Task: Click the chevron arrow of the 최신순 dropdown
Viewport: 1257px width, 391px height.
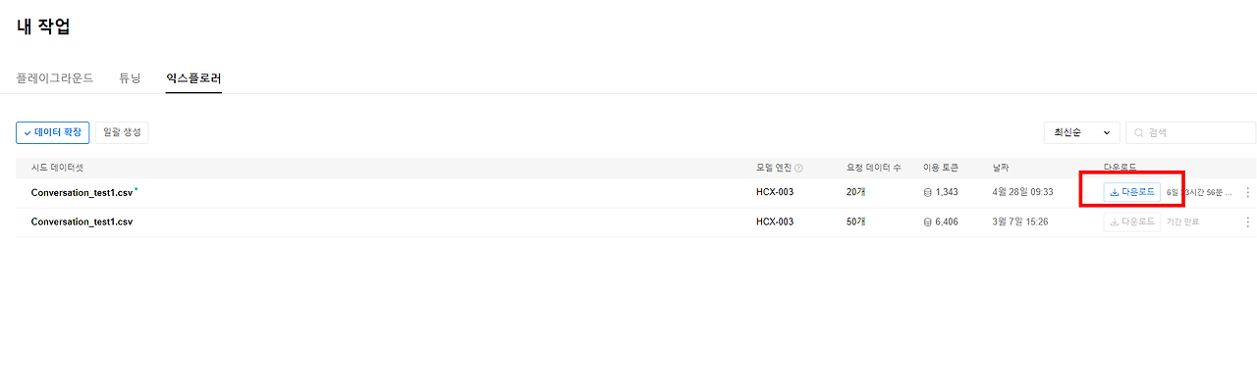Action: click(x=1107, y=132)
